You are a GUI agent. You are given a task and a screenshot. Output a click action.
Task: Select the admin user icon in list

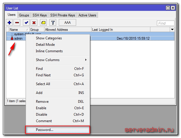click(x=12, y=38)
